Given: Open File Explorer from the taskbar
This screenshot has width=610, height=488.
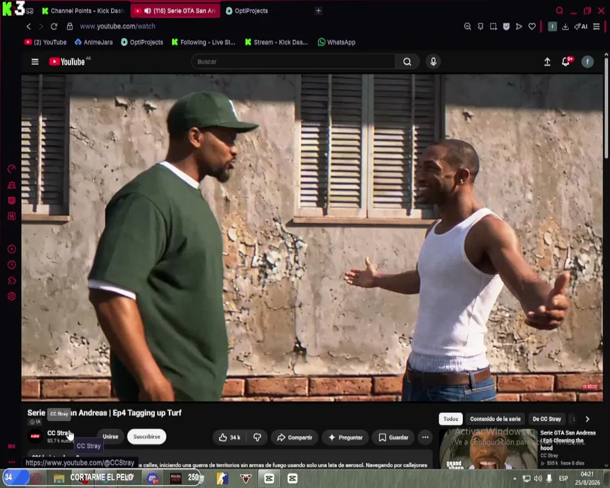Looking at the screenshot, I should (59, 479).
